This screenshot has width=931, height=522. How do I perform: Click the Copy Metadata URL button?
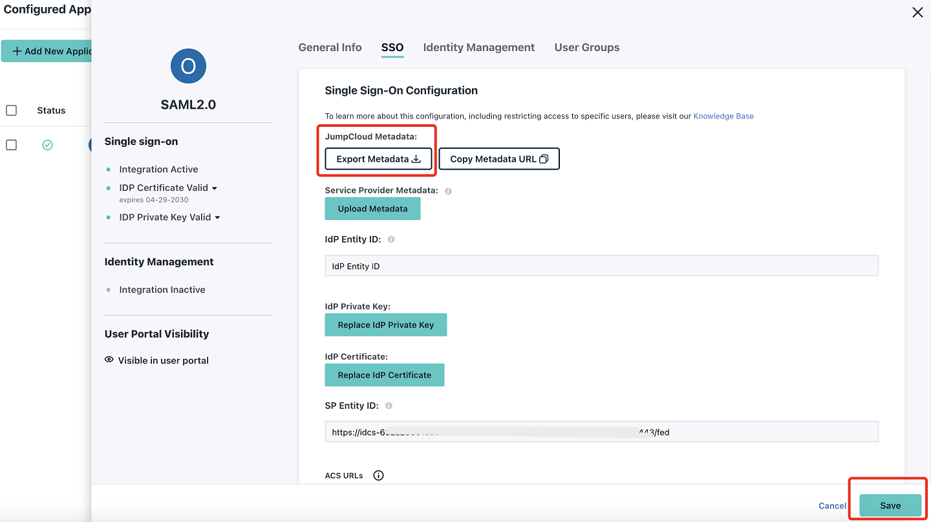click(498, 159)
